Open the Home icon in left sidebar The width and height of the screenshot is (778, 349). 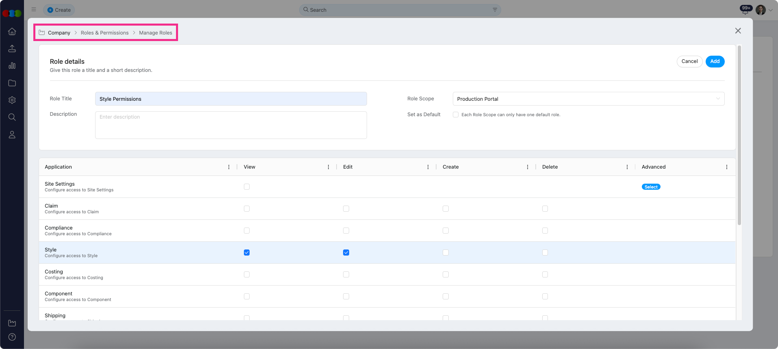12,32
